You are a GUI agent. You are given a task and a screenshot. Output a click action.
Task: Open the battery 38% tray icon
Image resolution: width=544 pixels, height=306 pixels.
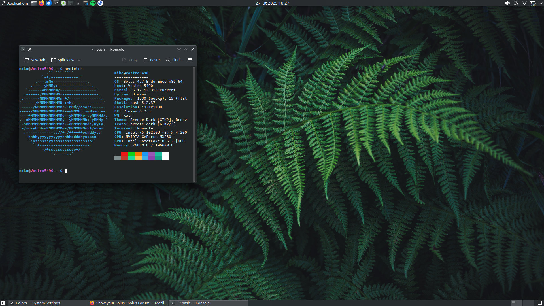[x=533, y=3]
